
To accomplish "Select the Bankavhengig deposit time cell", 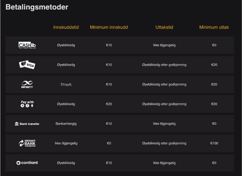I will (x=66, y=124).
